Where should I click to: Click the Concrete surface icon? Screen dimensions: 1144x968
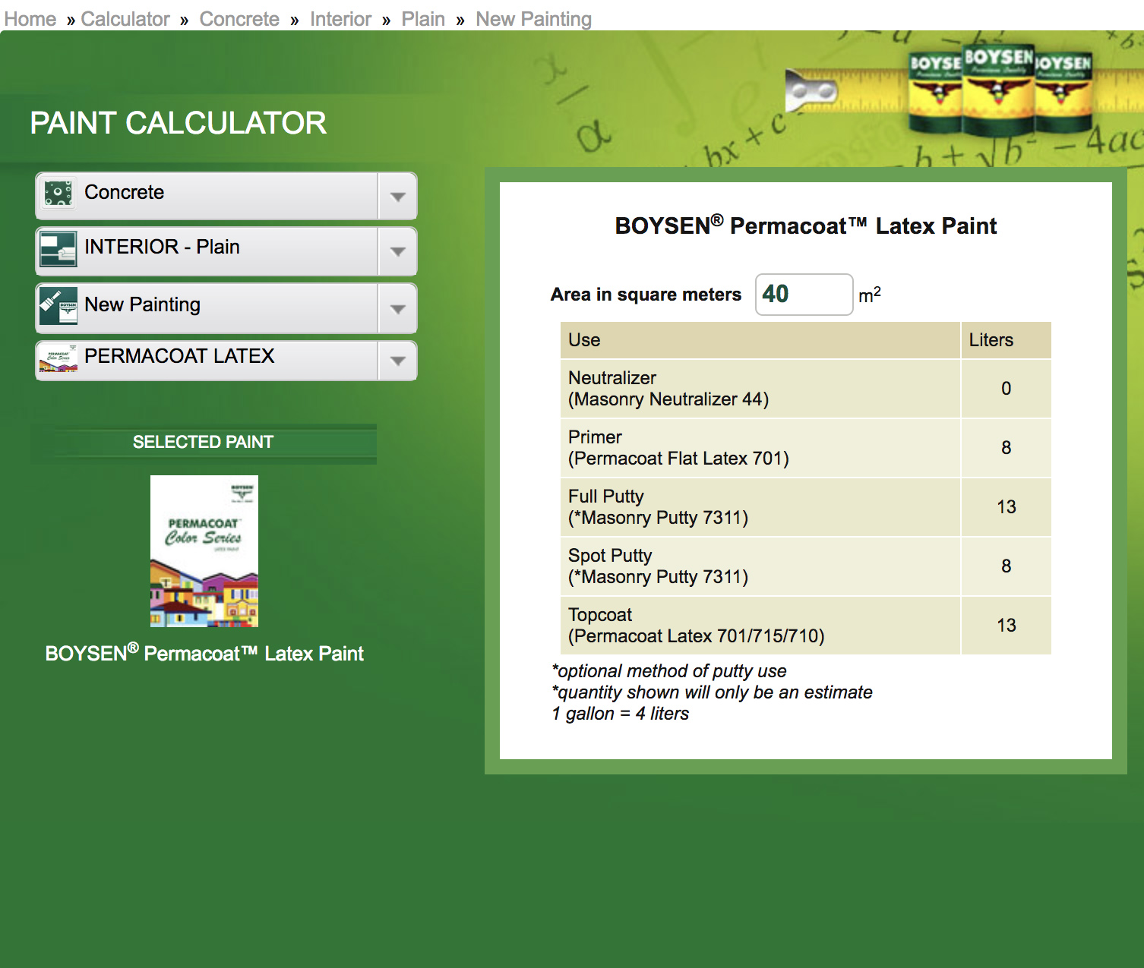coord(58,194)
